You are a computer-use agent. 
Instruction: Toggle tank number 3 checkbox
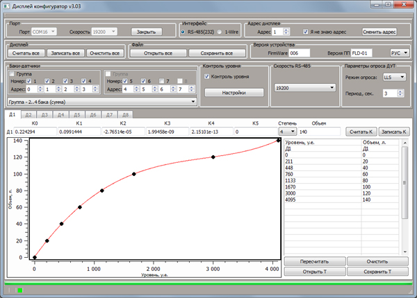pos(65,81)
